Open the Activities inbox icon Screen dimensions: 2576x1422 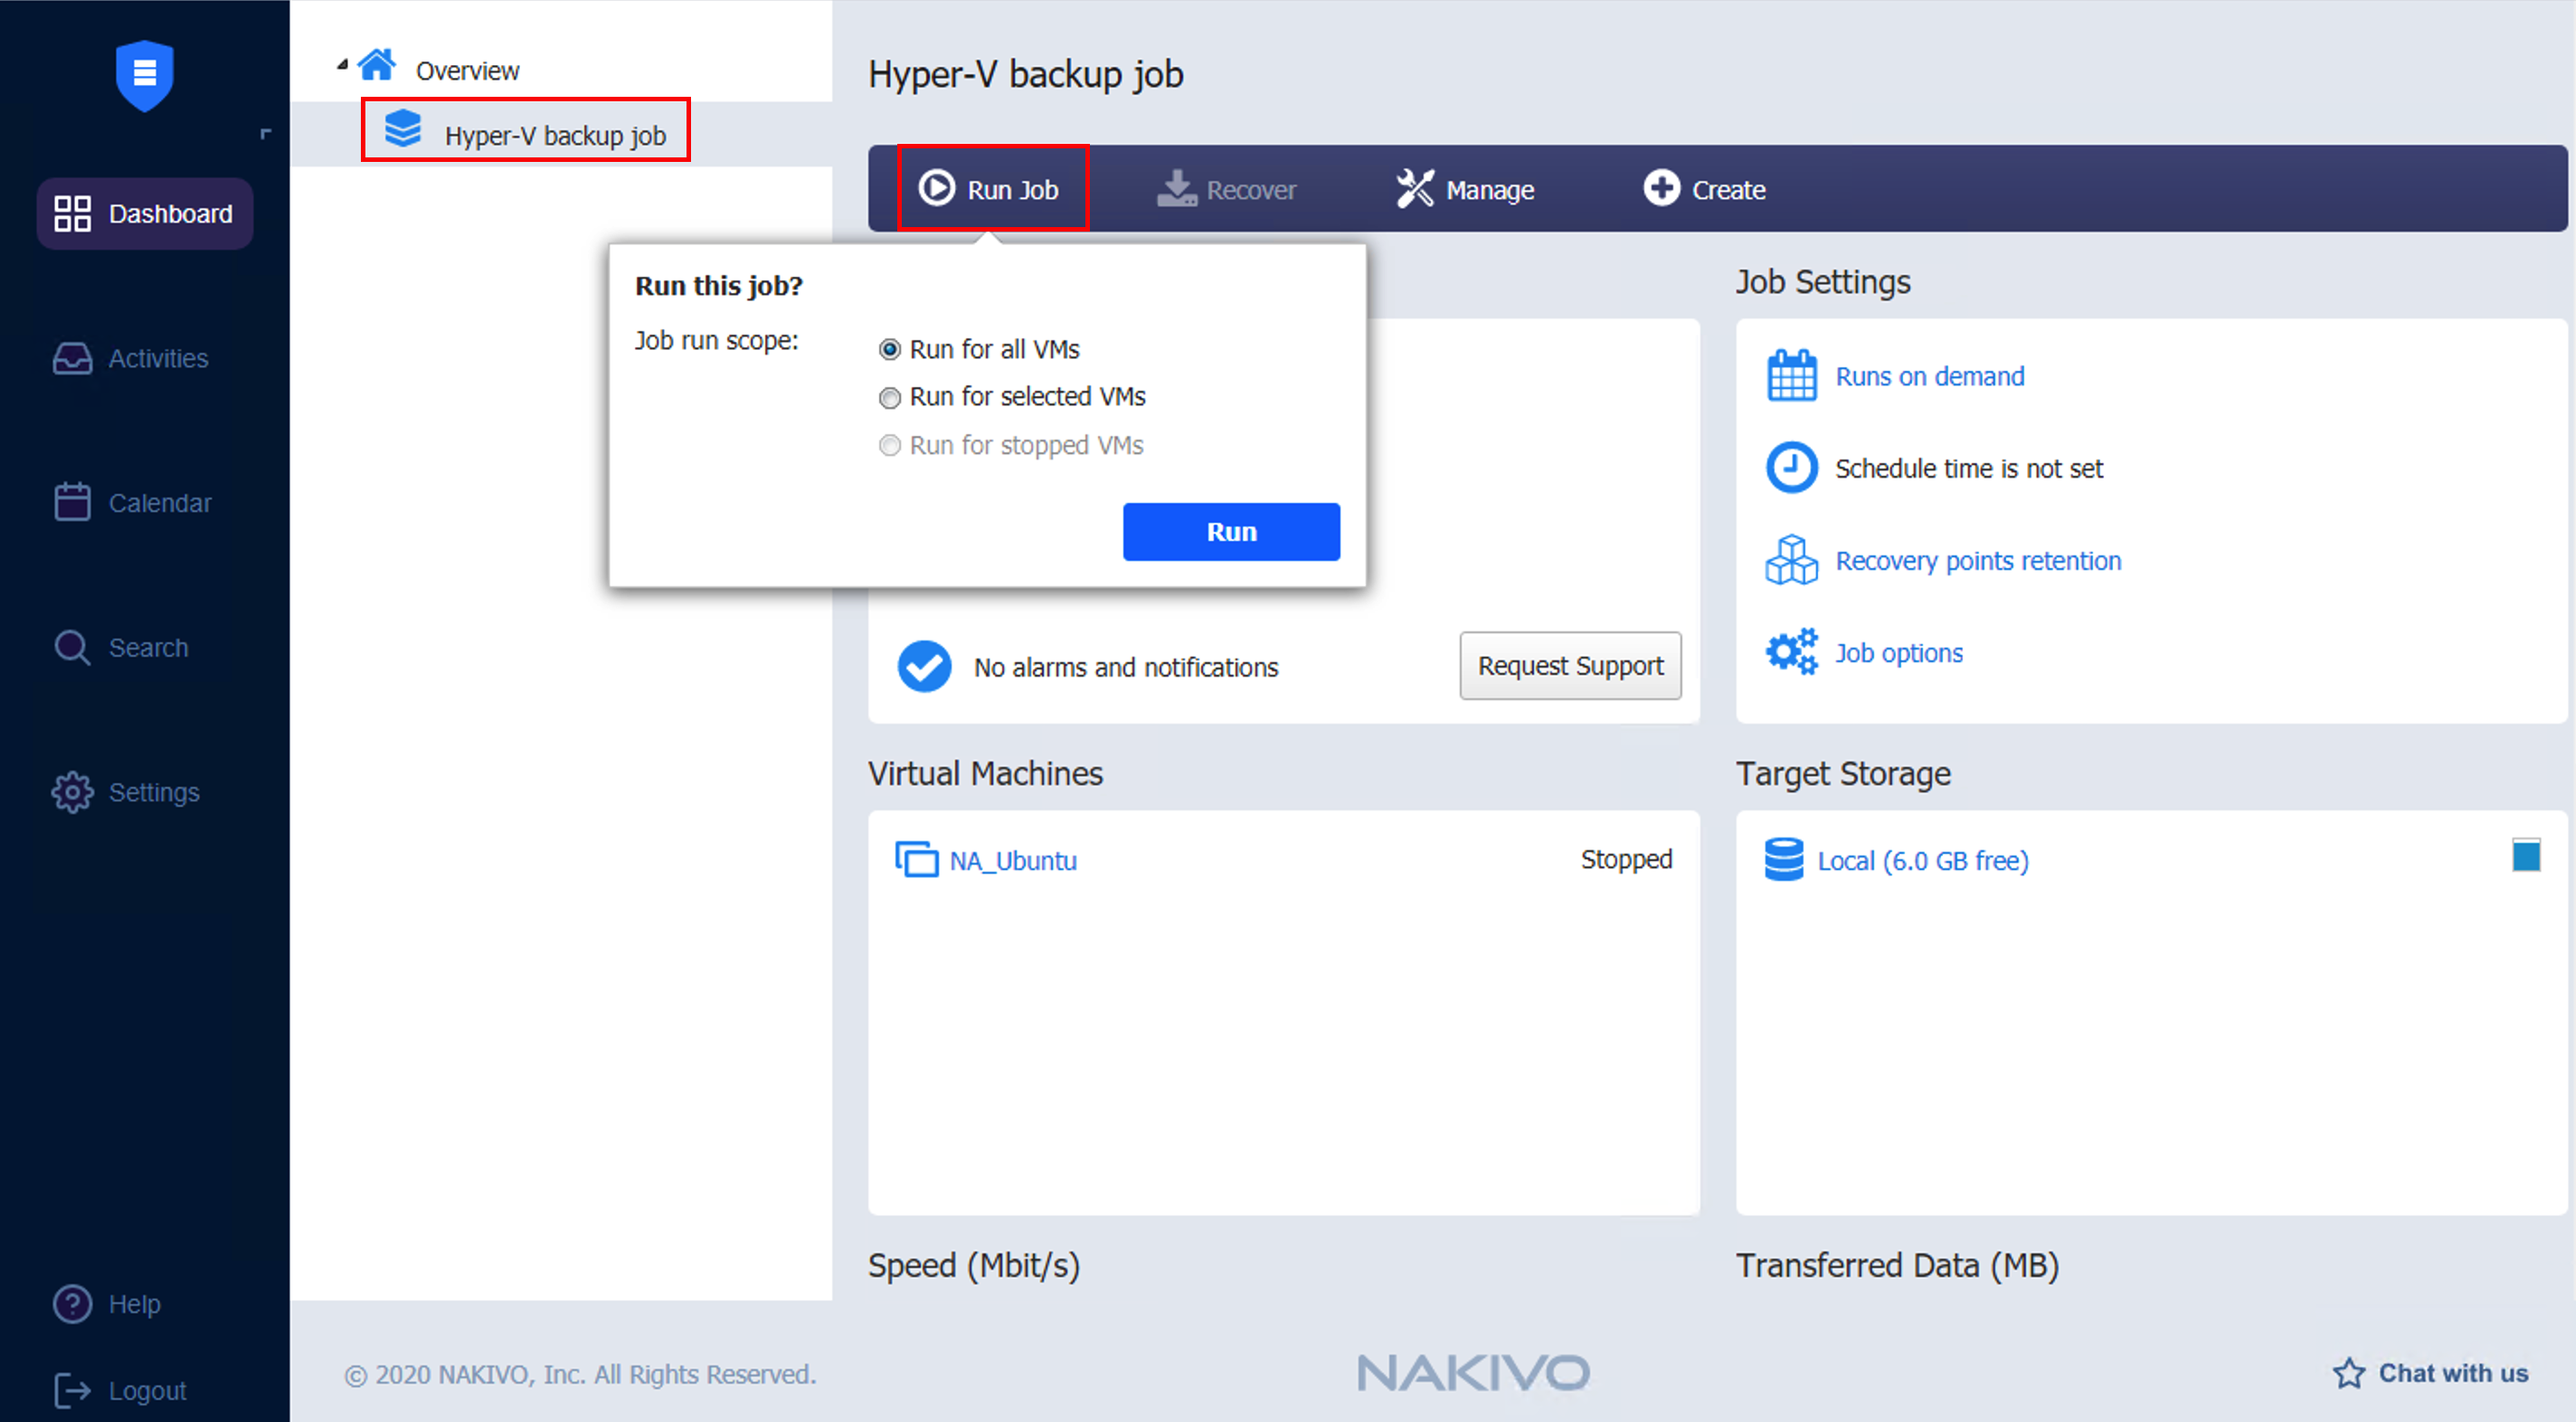pos(72,358)
